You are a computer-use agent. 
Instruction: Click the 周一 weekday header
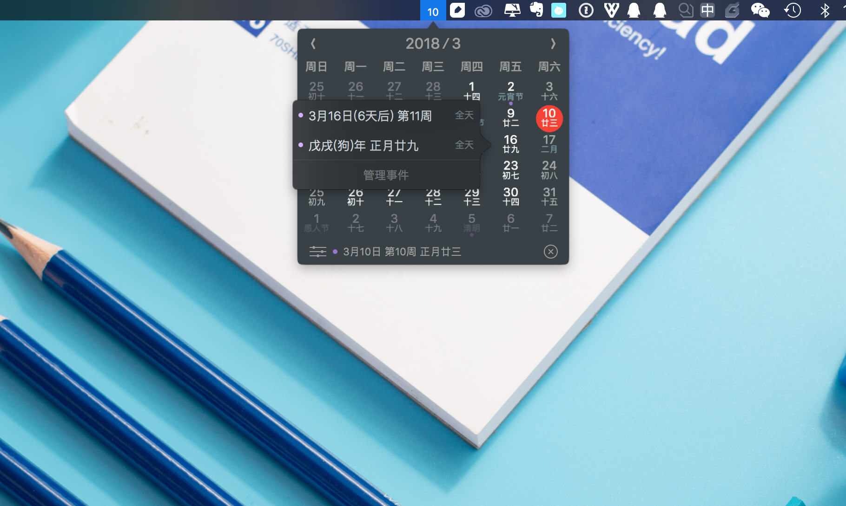(356, 67)
